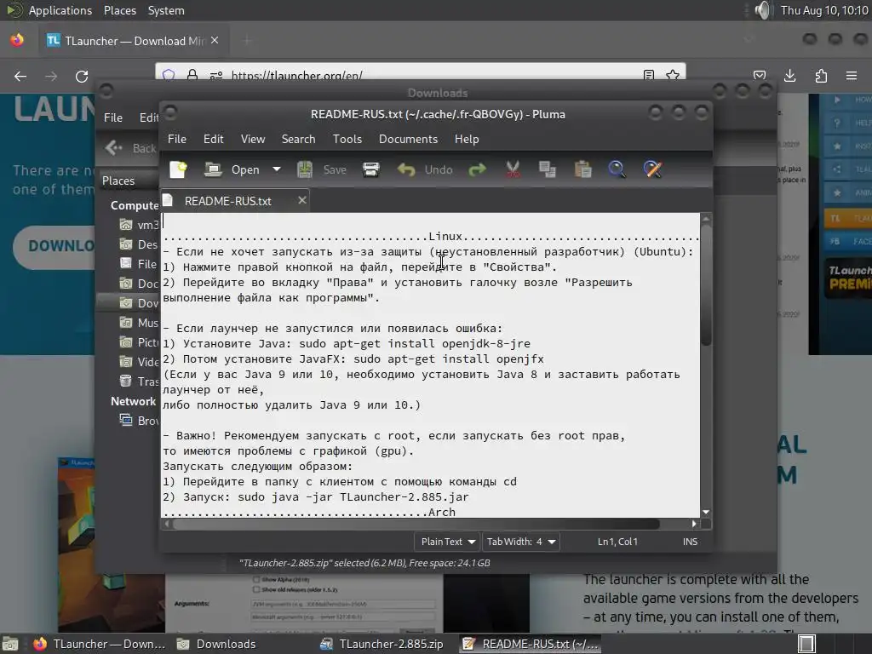The width and height of the screenshot is (872, 654).
Task: Click the site information lock icon
Action: [192, 75]
